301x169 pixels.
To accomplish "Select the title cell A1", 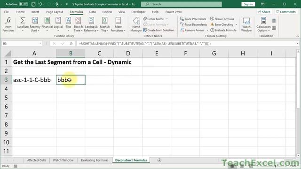I will point(34,62).
